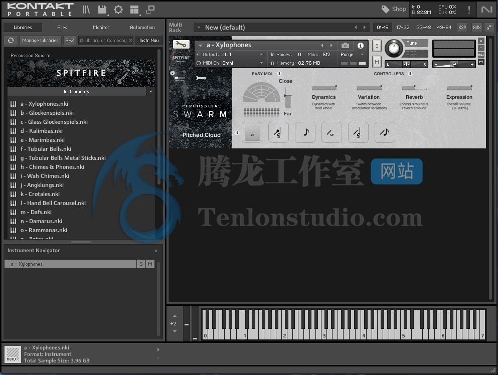This screenshot has height=375, width=498.
Task: Click the Shop link
Action: tap(399, 9)
